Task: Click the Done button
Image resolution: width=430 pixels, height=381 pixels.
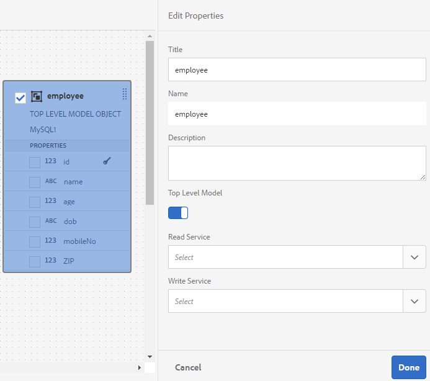Action: pos(409,367)
